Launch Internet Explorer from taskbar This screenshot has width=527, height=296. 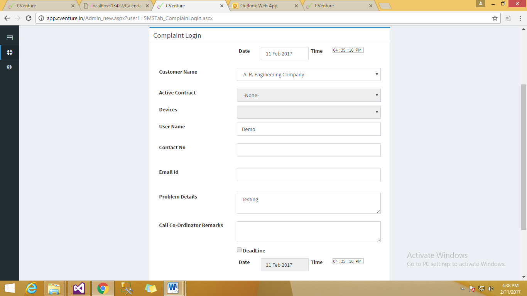pos(32,288)
